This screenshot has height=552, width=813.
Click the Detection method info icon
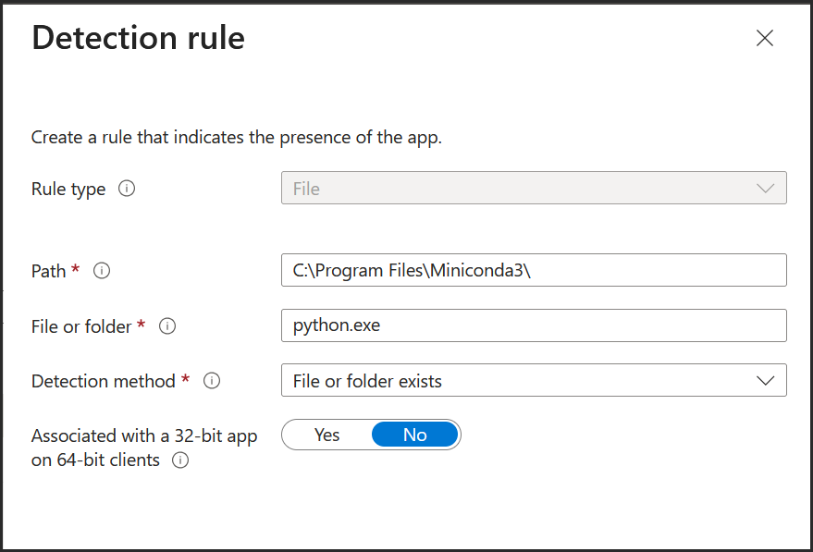[212, 381]
